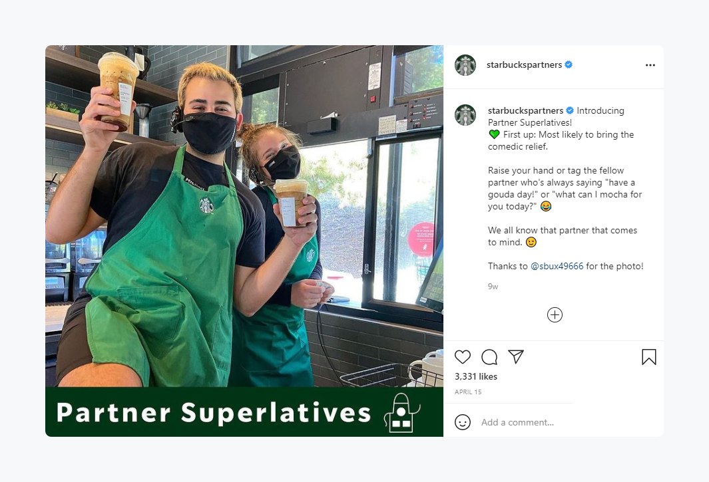Image resolution: width=709 pixels, height=482 pixels.
Task: Click verified badge in caption line
Action: 570,110
